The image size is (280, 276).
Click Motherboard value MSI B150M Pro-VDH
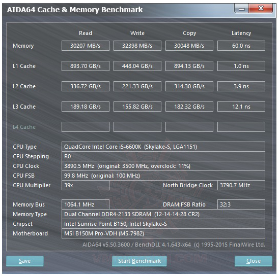pos(163,233)
